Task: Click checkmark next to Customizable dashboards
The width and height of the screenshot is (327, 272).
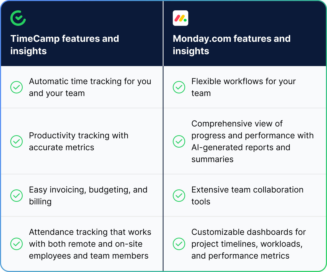Action: [179, 244]
